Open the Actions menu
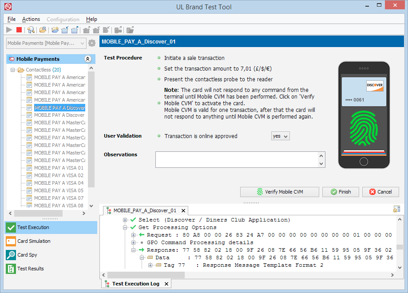The image size is (408, 293). tap(31, 19)
